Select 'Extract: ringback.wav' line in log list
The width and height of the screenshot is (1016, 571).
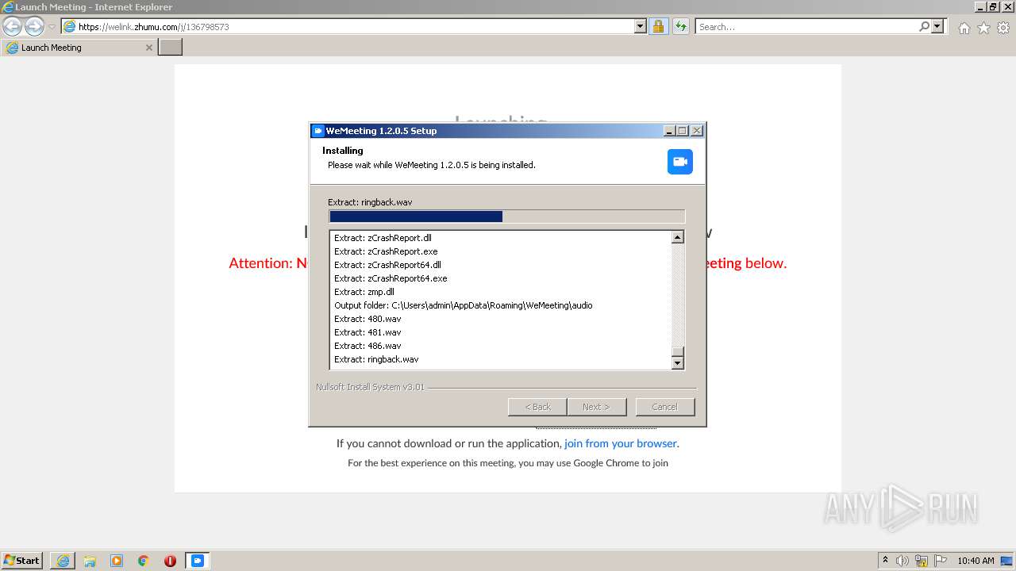pyautogui.click(x=376, y=359)
